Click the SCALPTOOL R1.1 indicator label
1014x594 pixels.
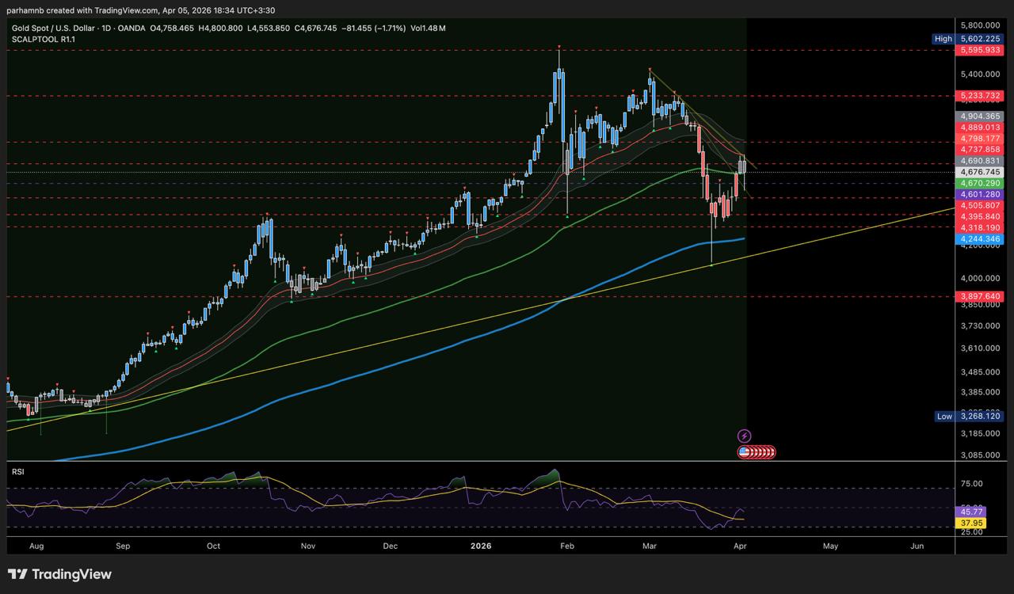[x=43, y=38]
